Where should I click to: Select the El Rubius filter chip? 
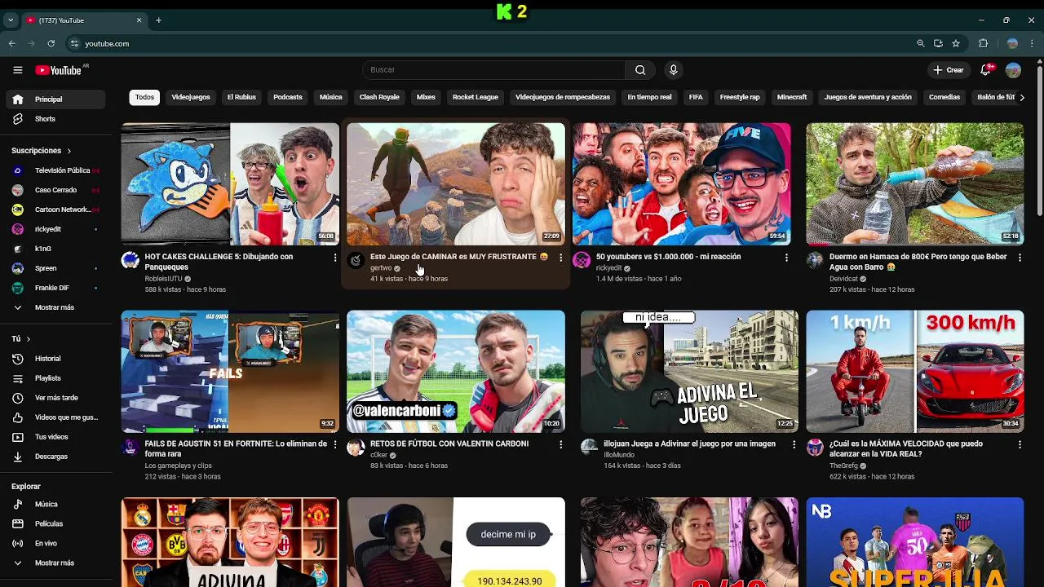tap(241, 97)
